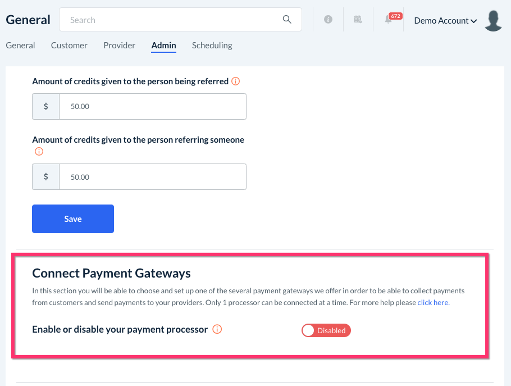This screenshot has height=386, width=511.
Task: Click the user avatar picture
Action: point(493,20)
